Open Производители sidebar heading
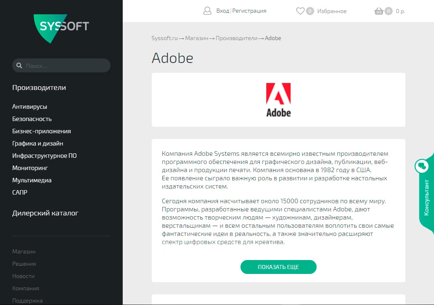 tap(39, 88)
